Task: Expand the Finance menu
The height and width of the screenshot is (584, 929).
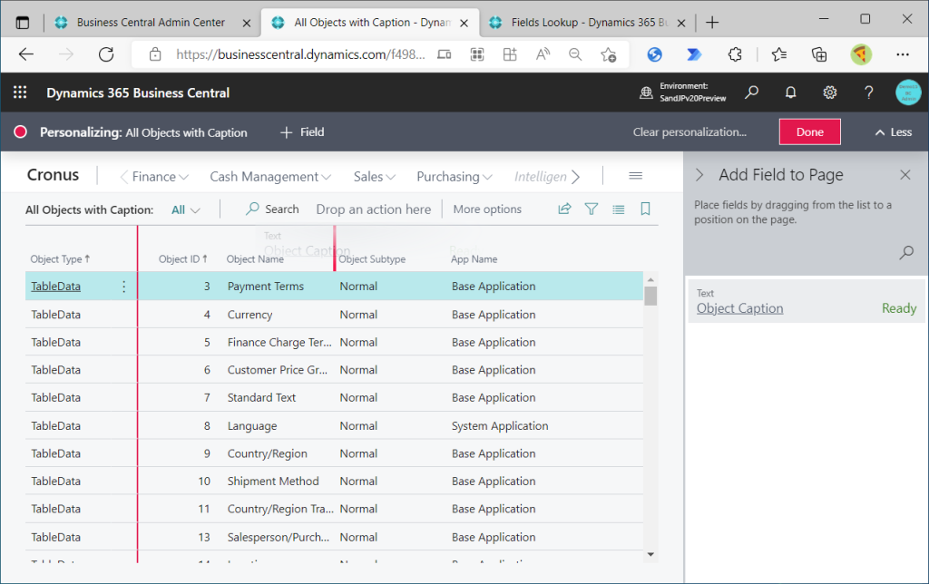Action: [x=160, y=177]
